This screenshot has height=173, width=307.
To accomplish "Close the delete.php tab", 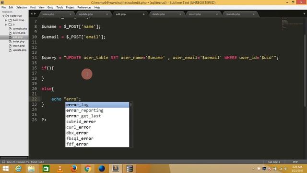I will tap(180, 14).
